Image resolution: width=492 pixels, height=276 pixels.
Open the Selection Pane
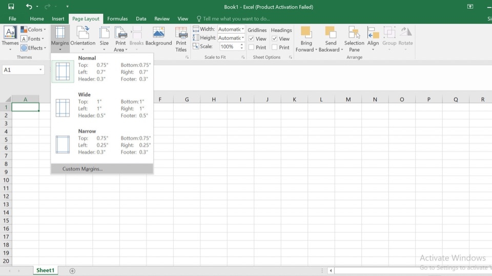tap(354, 39)
